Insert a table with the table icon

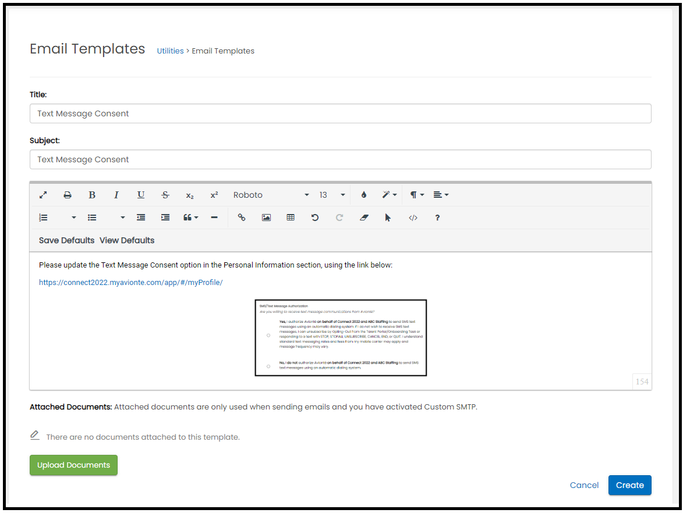[290, 217]
